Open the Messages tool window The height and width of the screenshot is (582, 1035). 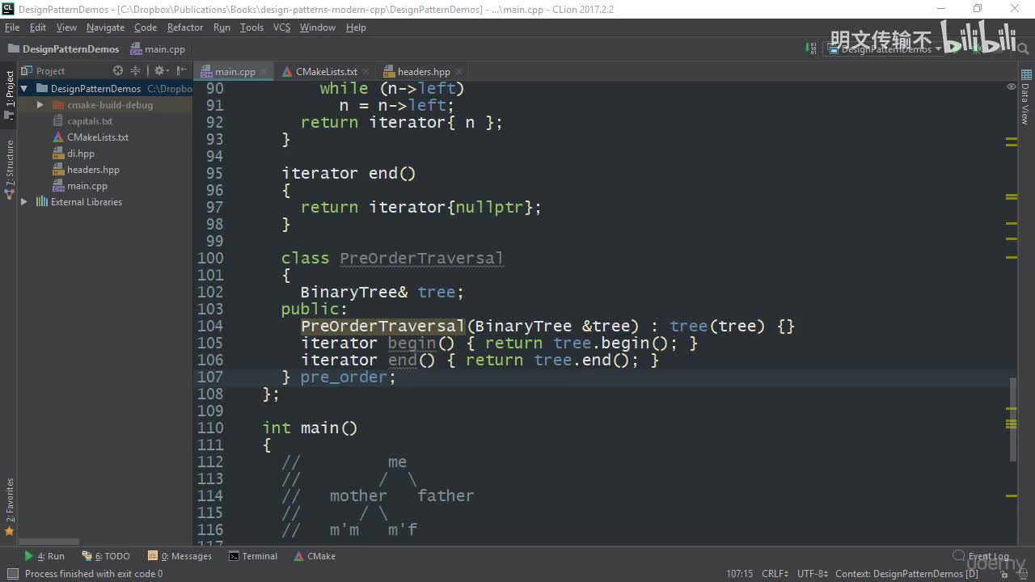[180, 556]
